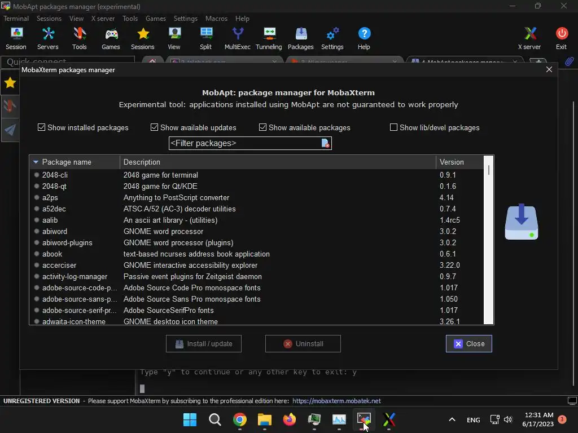Click ENG language indicator in tray
Screen dimensions: 578x433
coord(474,419)
